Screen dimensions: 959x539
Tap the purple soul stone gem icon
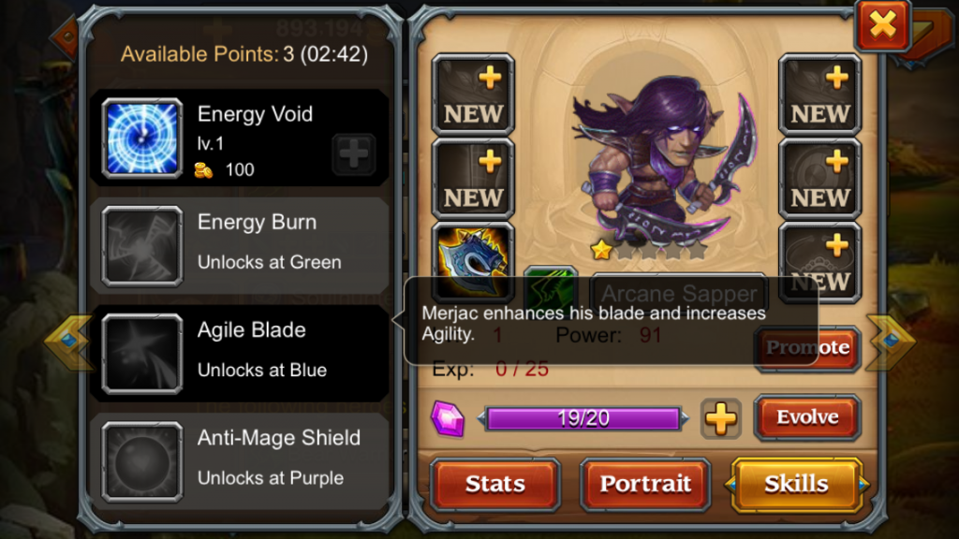[x=448, y=419]
